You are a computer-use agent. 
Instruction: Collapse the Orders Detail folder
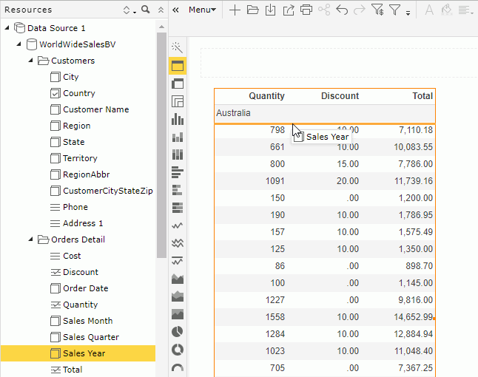[x=30, y=240]
